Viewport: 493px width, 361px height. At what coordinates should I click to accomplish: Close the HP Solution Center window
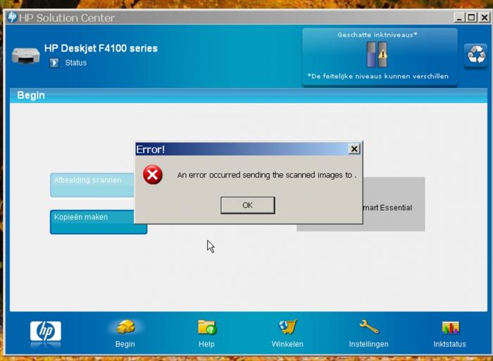pos(485,18)
